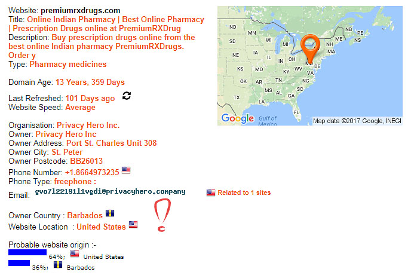Click the Barbados owner country link
Screen dimensions: 408x278
point(85,216)
